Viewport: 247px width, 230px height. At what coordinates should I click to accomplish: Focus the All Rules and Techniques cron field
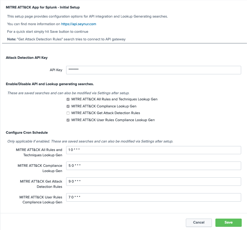[x=153, y=150]
